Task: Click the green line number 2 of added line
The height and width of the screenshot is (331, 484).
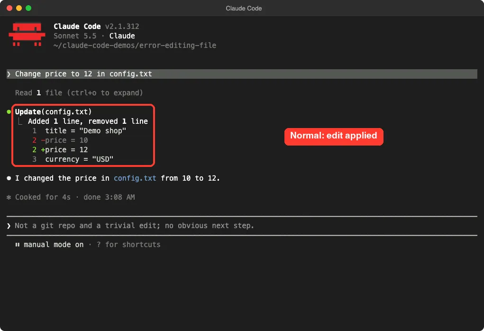Action: coord(34,150)
